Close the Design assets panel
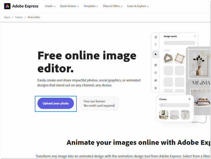211x159 pixels. [195, 36]
